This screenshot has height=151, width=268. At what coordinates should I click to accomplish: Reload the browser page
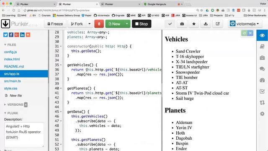14,10
